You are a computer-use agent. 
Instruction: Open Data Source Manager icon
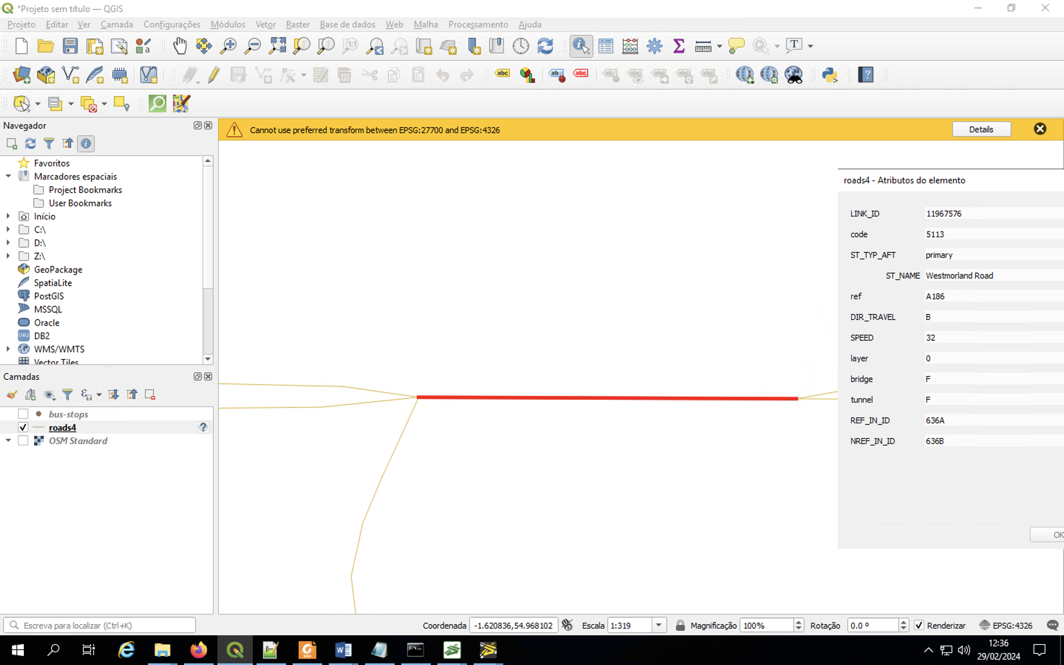tap(21, 75)
